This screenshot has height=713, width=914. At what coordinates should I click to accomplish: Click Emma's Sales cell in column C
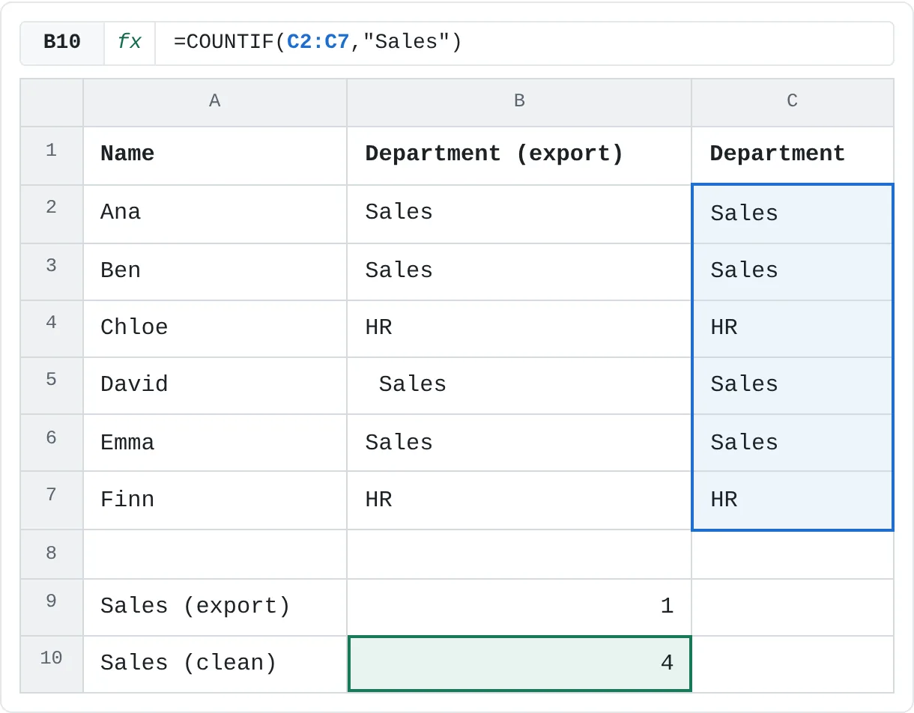[x=793, y=442]
